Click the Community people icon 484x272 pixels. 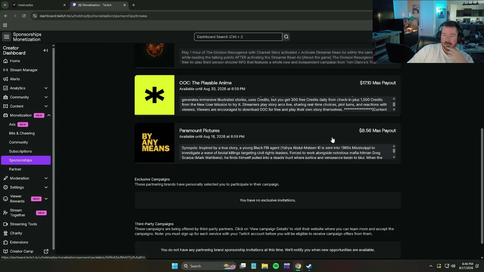(x=5, y=97)
